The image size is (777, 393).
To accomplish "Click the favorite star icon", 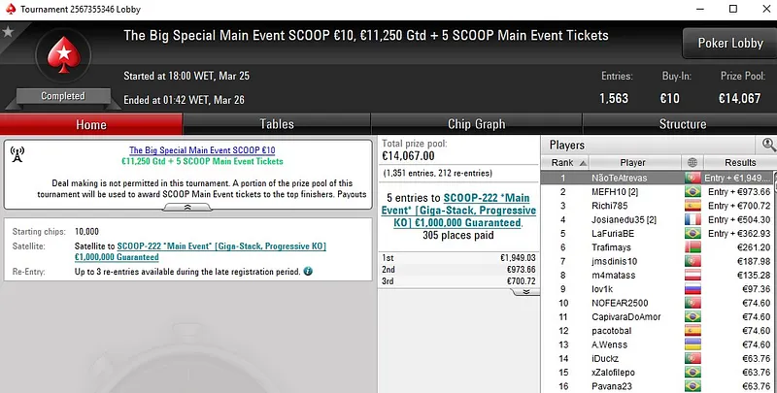I will pyautogui.click(x=9, y=31).
